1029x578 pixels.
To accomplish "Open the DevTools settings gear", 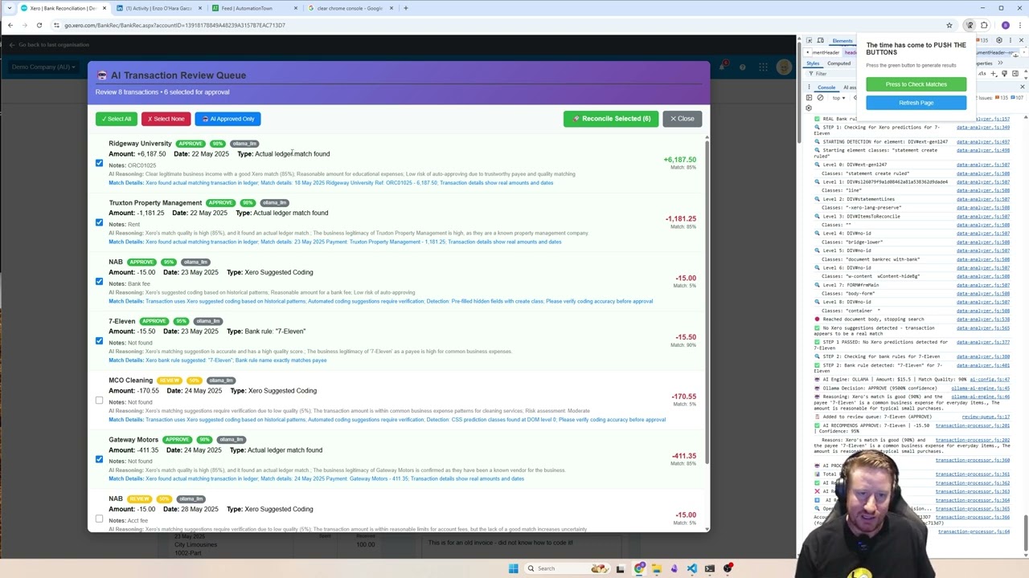I will [x=999, y=40].
